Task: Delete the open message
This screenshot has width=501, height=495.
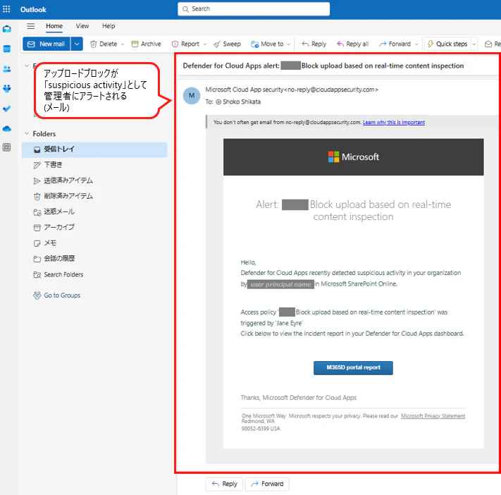Action: click(x=104, y=44)
